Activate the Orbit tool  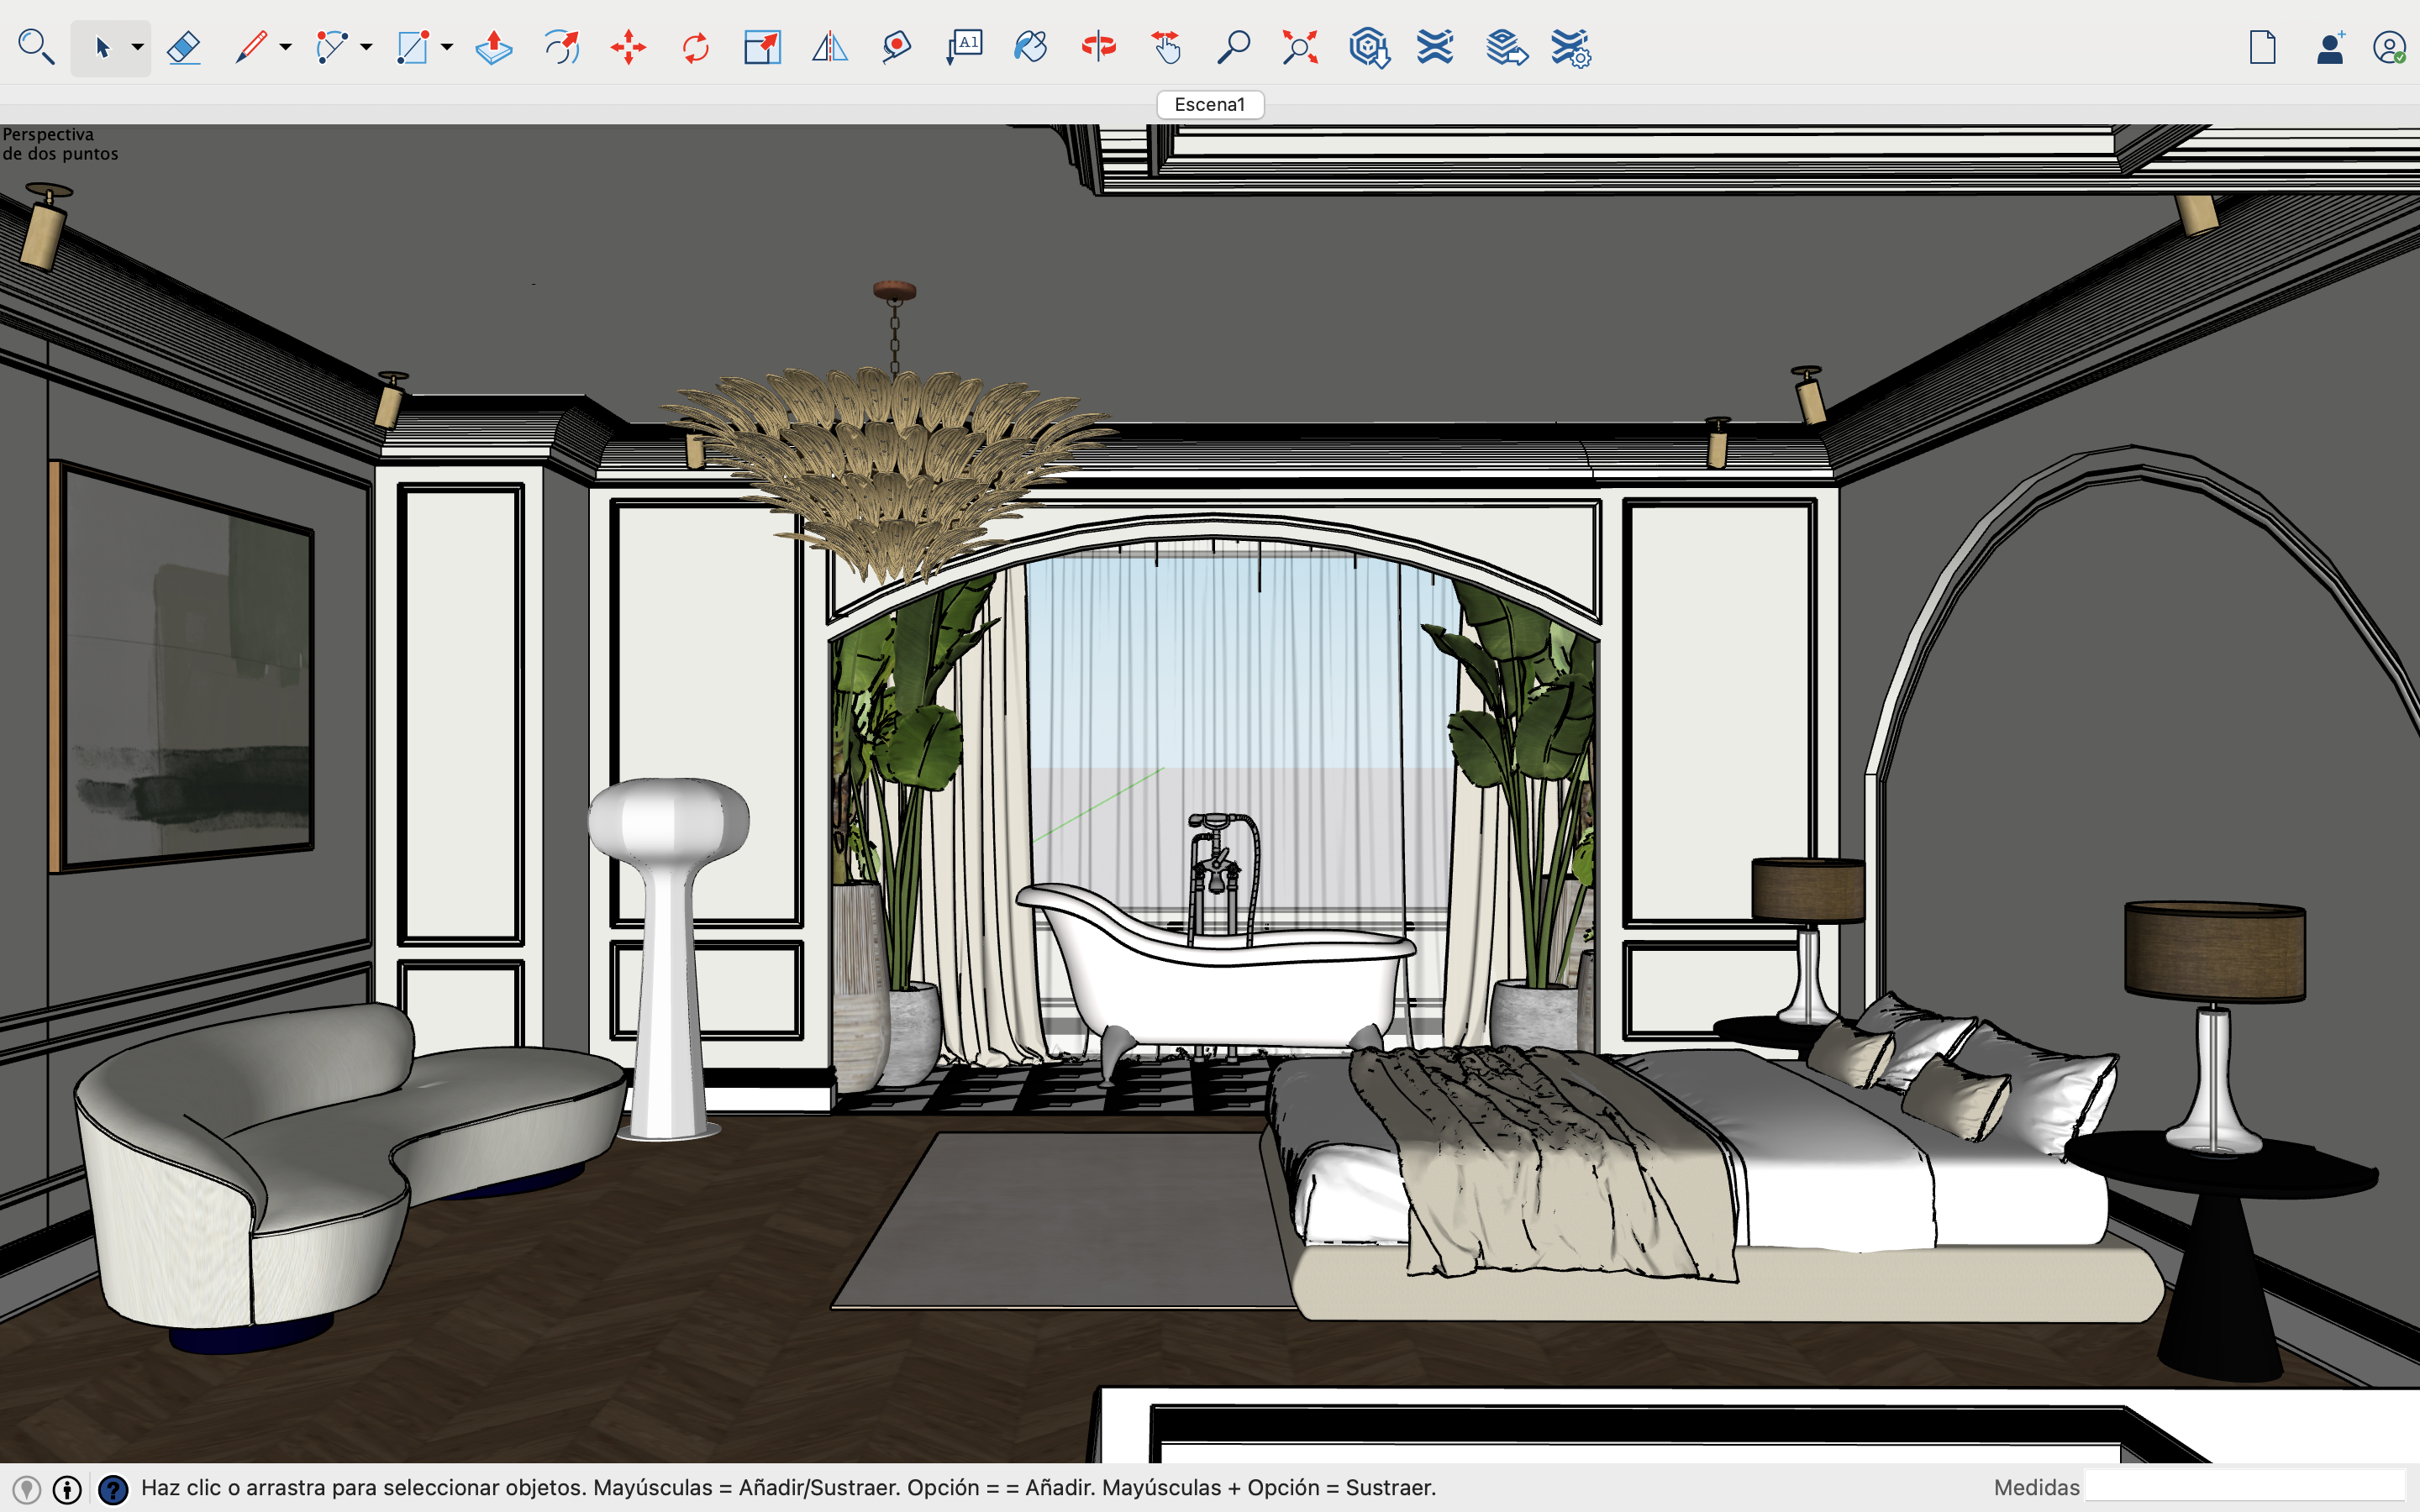[1098, 47]
